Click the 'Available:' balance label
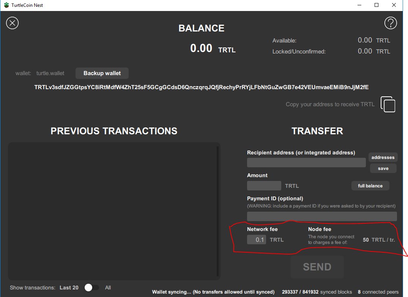The height and width of the screenshot is (297, 408). 284,41
